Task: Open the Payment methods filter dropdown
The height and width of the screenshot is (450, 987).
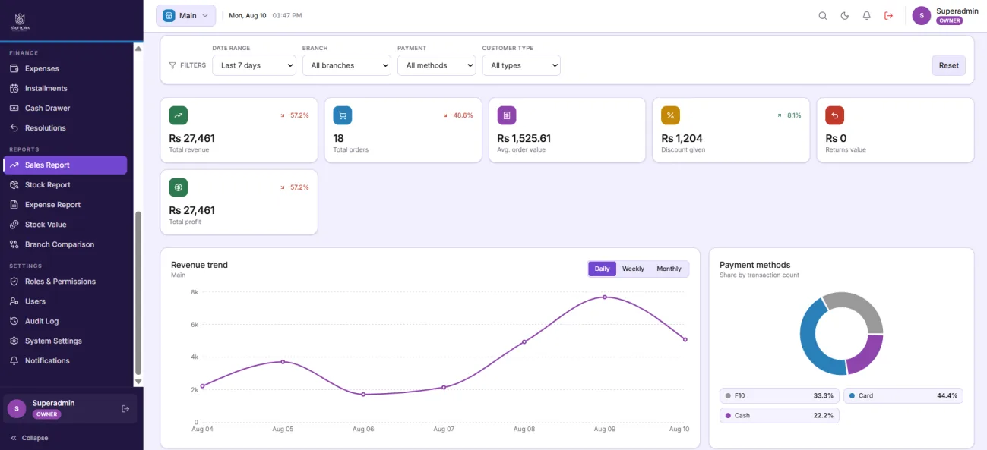Action: pyautogui.click(x=437, y=65)
